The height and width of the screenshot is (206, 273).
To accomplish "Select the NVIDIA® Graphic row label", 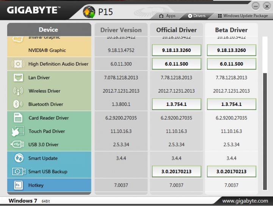I will pyautogui.click(x=47, y=50).
